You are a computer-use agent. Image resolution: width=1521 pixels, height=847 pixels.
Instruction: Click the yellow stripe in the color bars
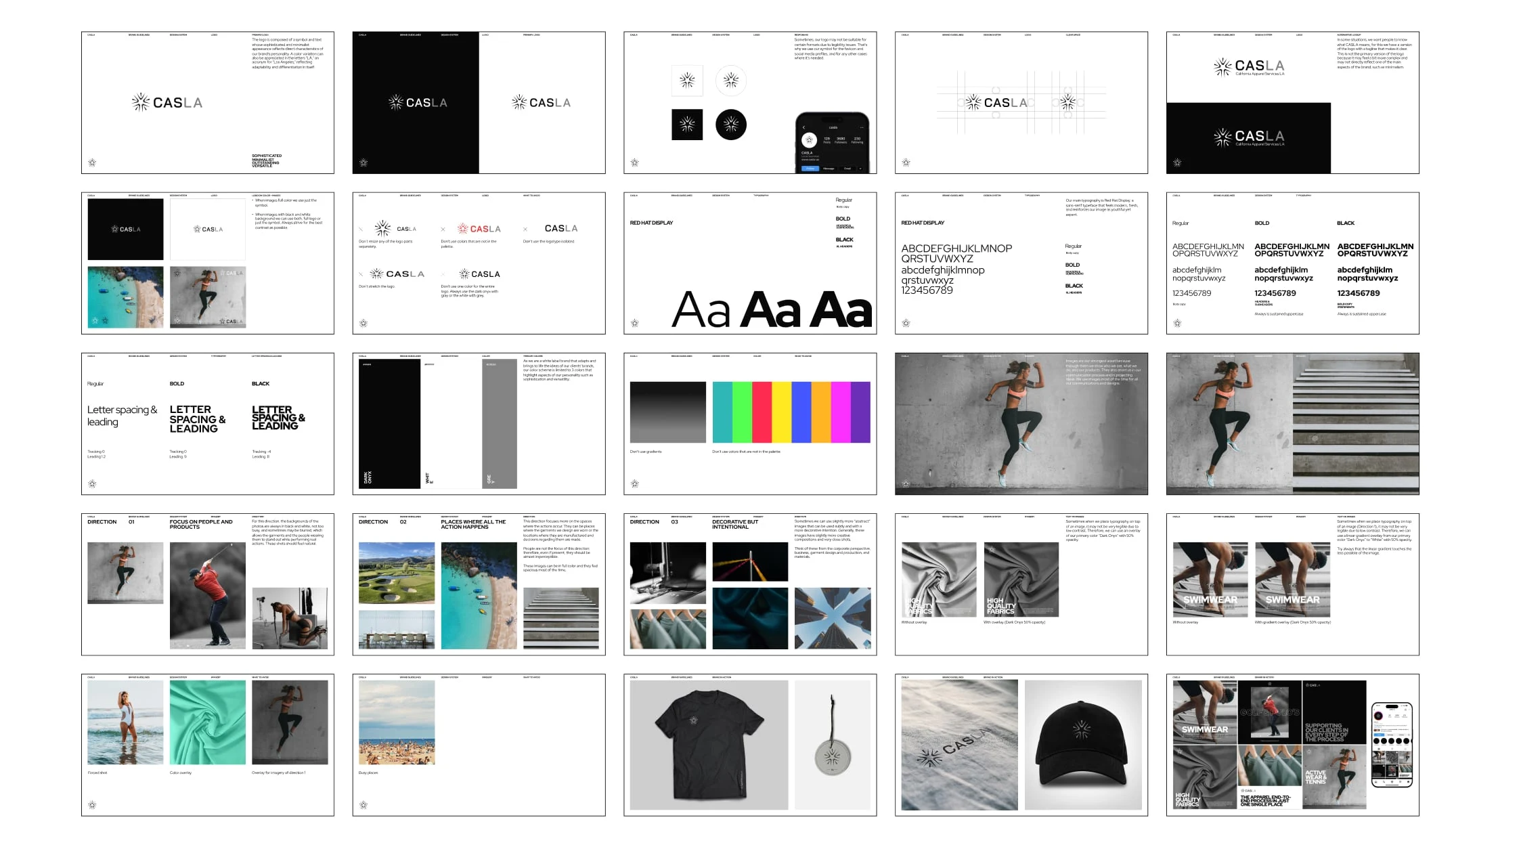pos(781,412)
